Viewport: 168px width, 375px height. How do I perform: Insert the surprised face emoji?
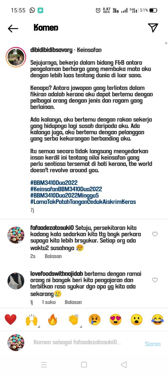[136, 320]
